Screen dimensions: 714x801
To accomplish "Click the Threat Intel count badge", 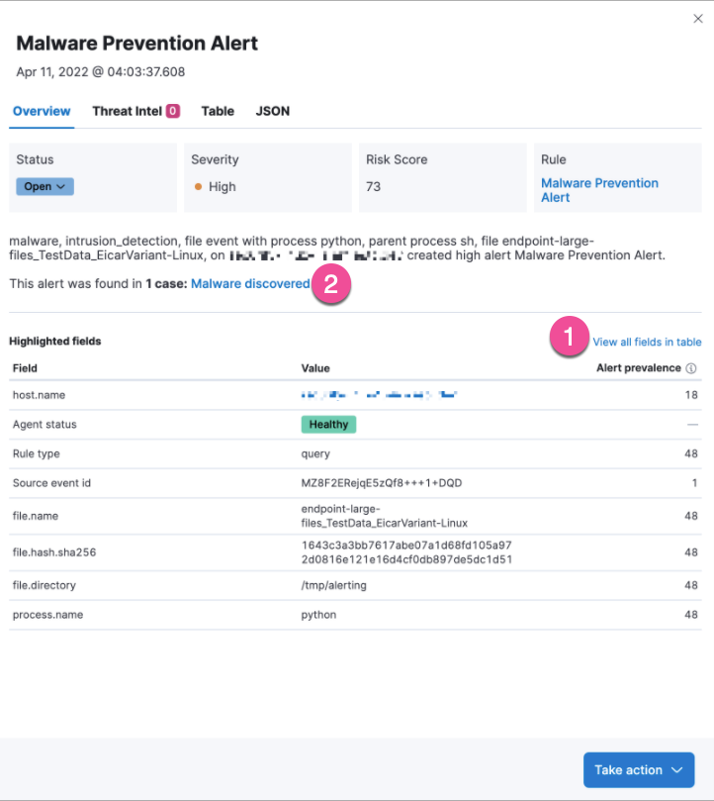I will pyautogui.click(x=173, y=111).
